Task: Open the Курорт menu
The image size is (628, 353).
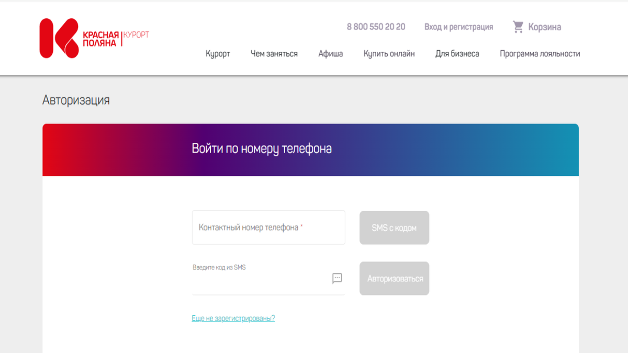Action: (x=218, y=53)
